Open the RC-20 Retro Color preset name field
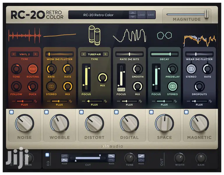The image size is (224, 175). 98,15
